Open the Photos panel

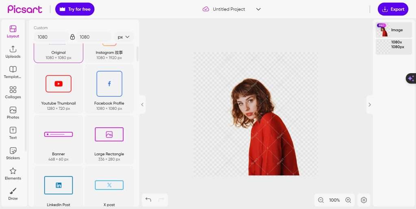13,113
